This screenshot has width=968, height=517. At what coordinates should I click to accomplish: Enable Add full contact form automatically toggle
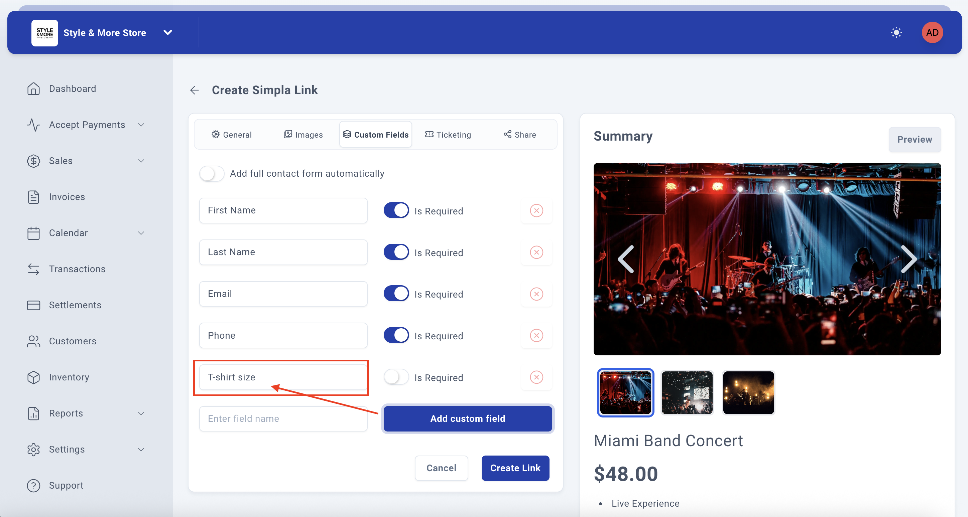click(212, 173)
